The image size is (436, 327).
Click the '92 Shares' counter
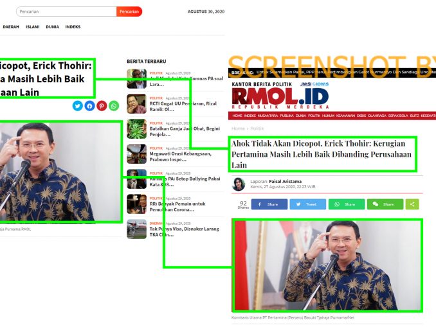[243, 204]
